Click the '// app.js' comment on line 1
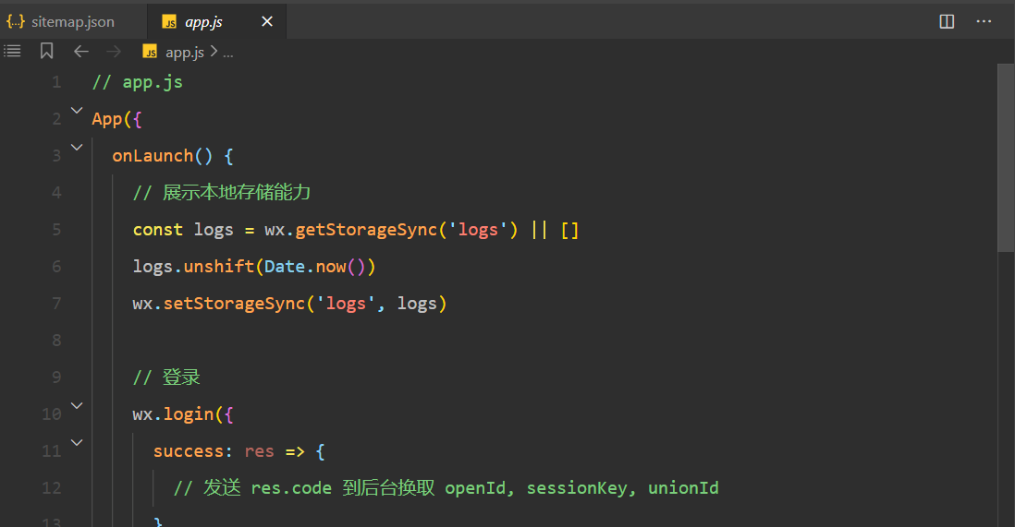This screenshot has width=1015, height=527. point(137,82)
